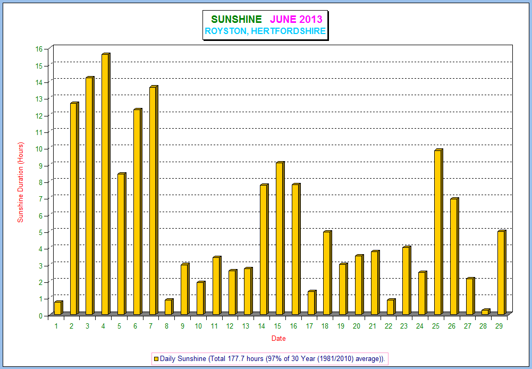This screenshot has height=369, width=532.
Task: Select the bar for date 13
Action: (249, 291)
